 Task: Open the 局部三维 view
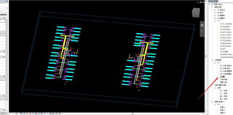[x=223, y=82]
